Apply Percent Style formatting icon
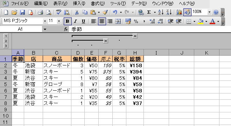The height and width of the screenshot is (126, 231). 136,21
